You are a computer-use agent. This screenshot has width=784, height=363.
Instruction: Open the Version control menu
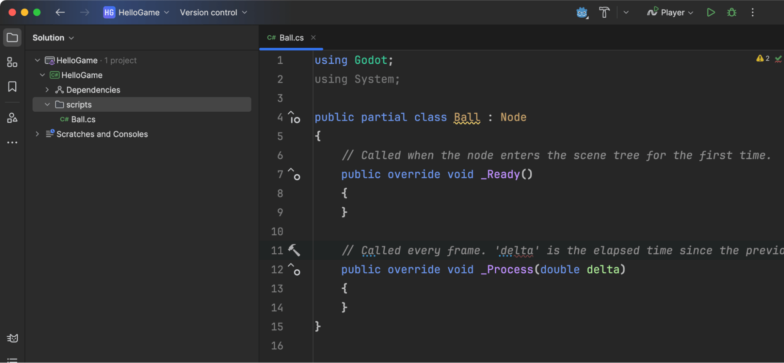point(213,12)
